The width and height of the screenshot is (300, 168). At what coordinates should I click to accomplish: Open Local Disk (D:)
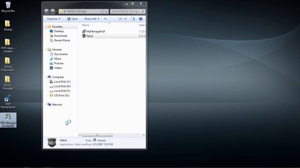click(x=62, y=86)
